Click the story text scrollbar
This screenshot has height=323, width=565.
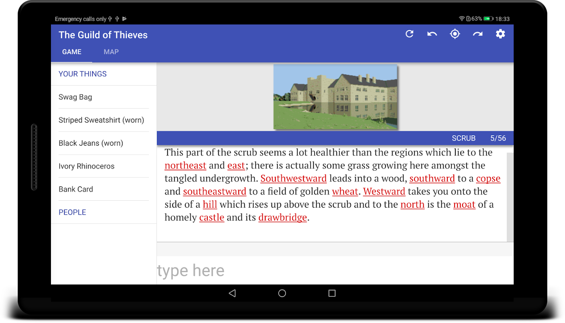tap(510, 197)
